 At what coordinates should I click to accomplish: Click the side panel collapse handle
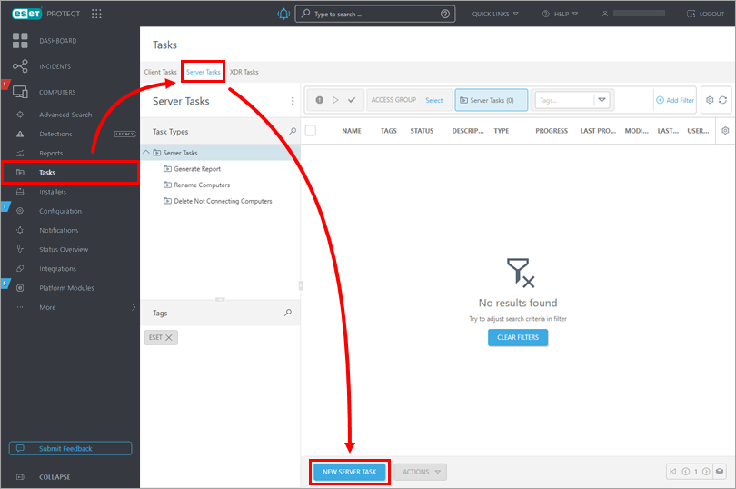(x=301, y=285)
